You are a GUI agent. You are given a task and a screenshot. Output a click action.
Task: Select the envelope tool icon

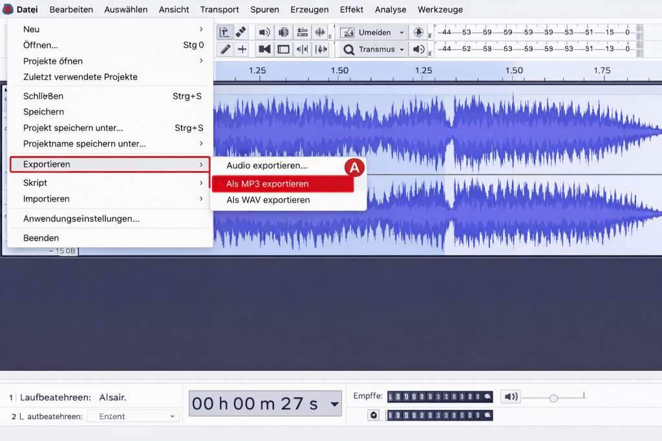coord(224,32)
